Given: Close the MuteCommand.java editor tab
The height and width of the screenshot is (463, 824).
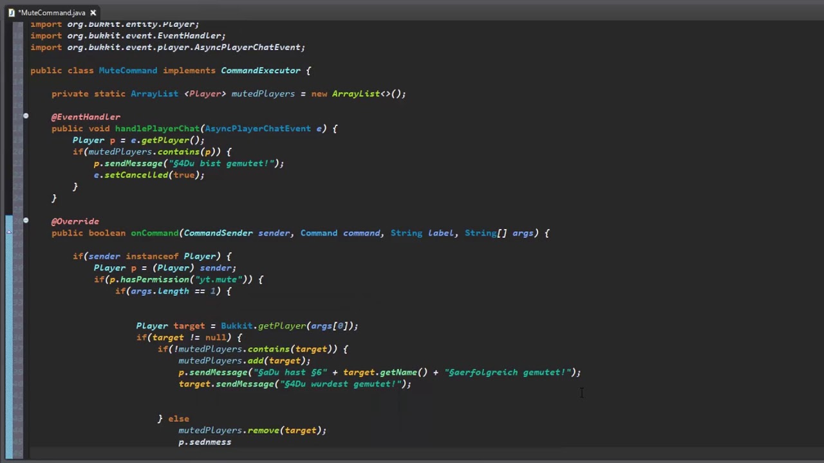Looking at the screenshot, I should (93, 12).
